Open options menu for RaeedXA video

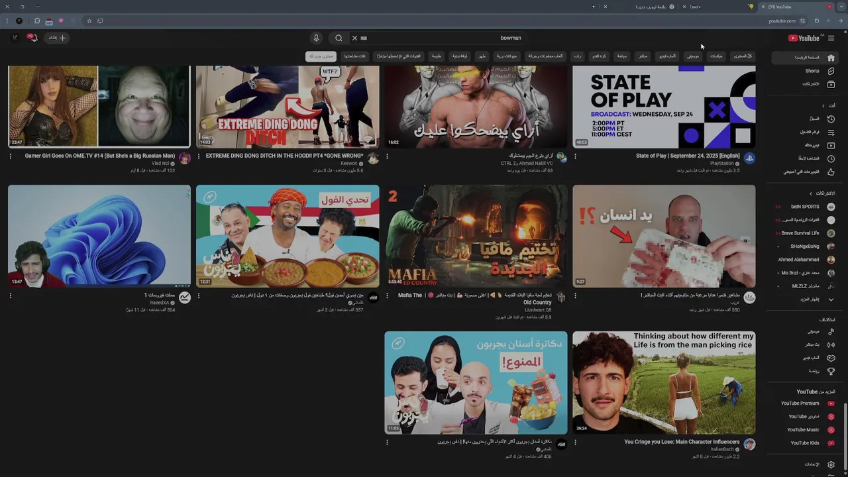coord(10,295)
